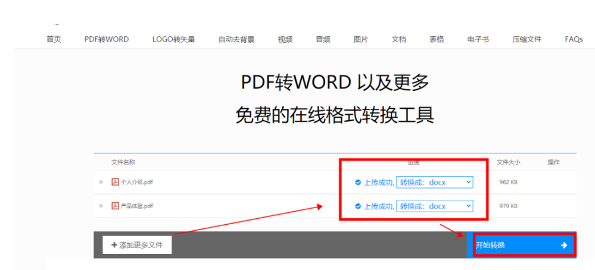
Task: Go to 首页 in the navigation bar
Action: coord(54,39)
